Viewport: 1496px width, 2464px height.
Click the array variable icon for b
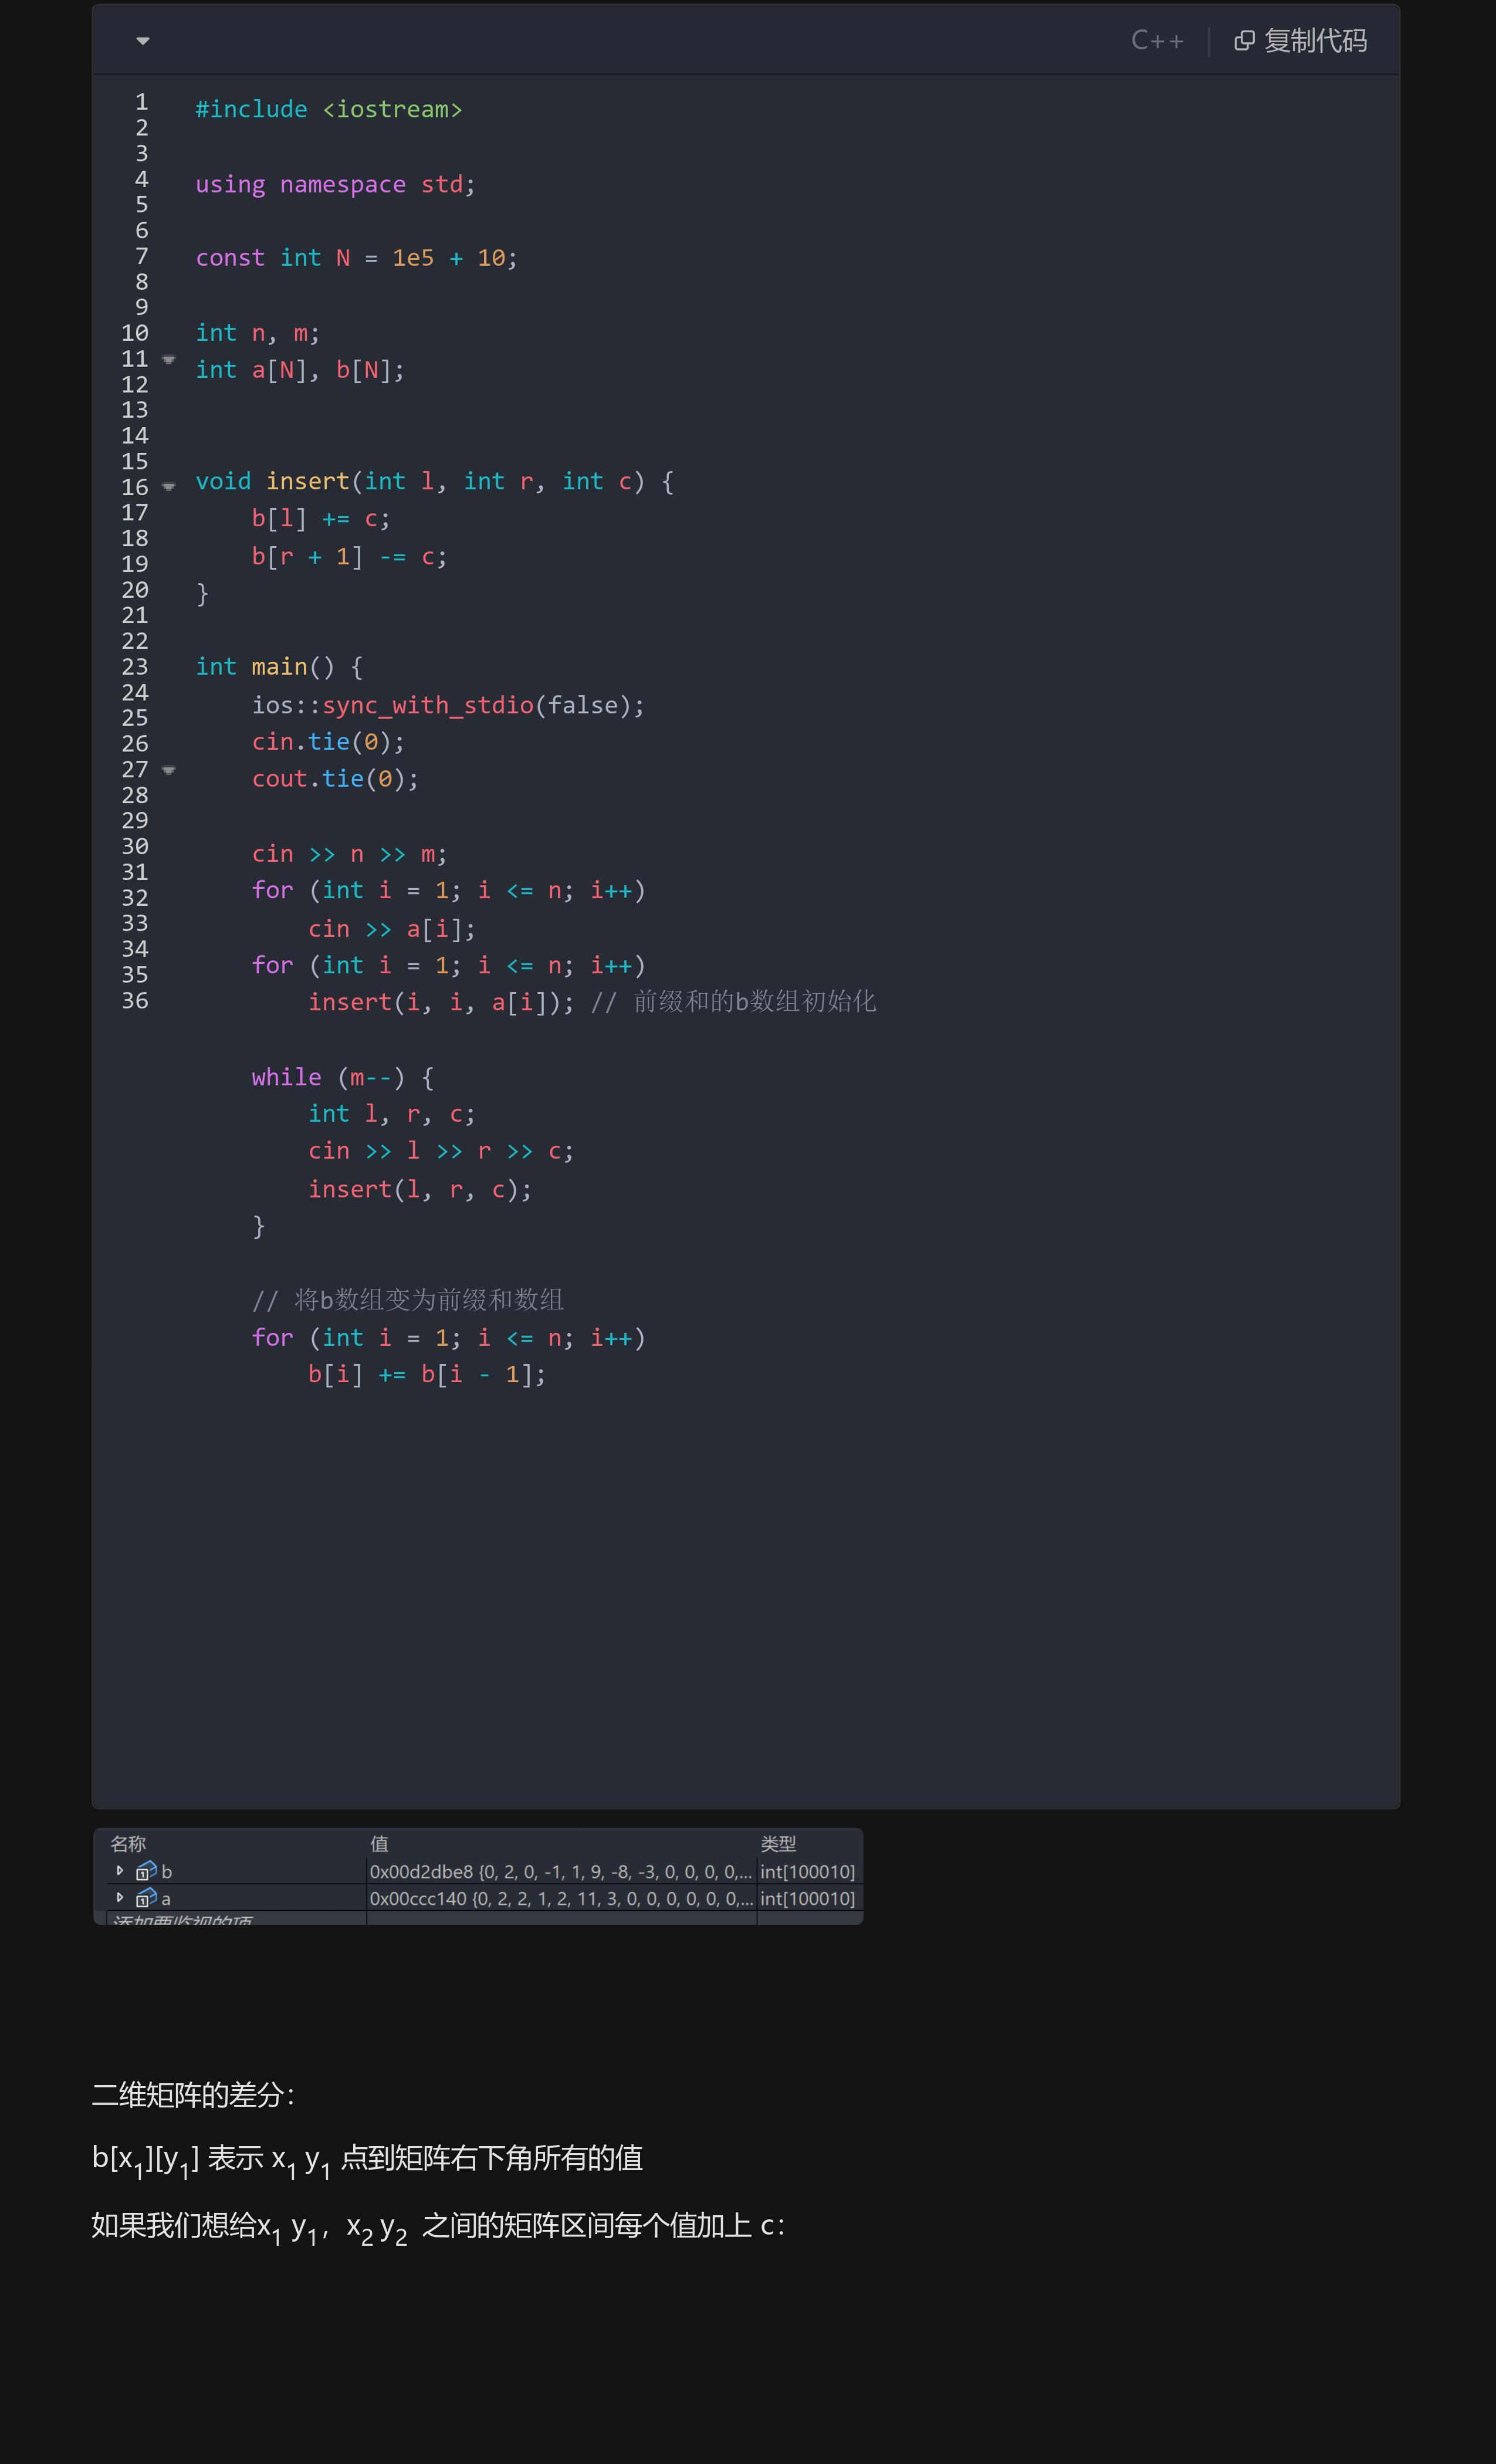click(x=146, y=1871)
